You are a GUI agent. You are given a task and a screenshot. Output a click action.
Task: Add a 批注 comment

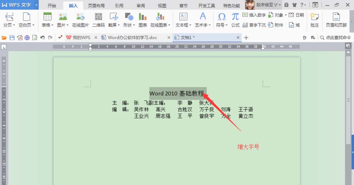coord(314,20)
